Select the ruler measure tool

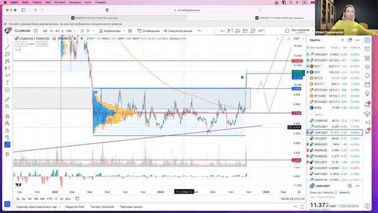(7, 99)
